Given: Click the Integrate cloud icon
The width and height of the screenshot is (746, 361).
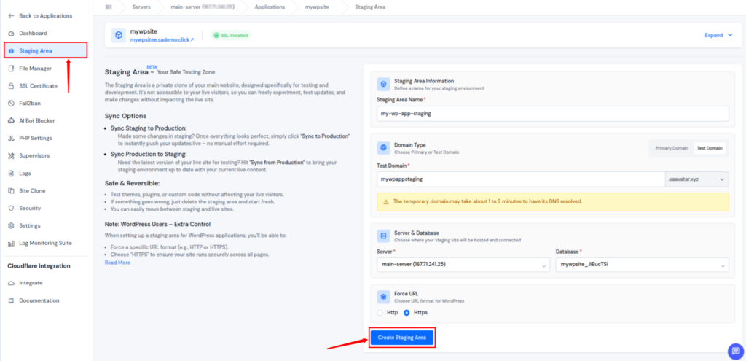Looking at the screenshot, I should coord(11,283).
